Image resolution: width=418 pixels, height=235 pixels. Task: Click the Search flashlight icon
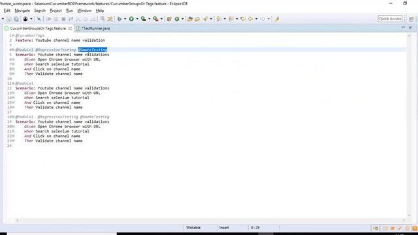pos(205,19)
